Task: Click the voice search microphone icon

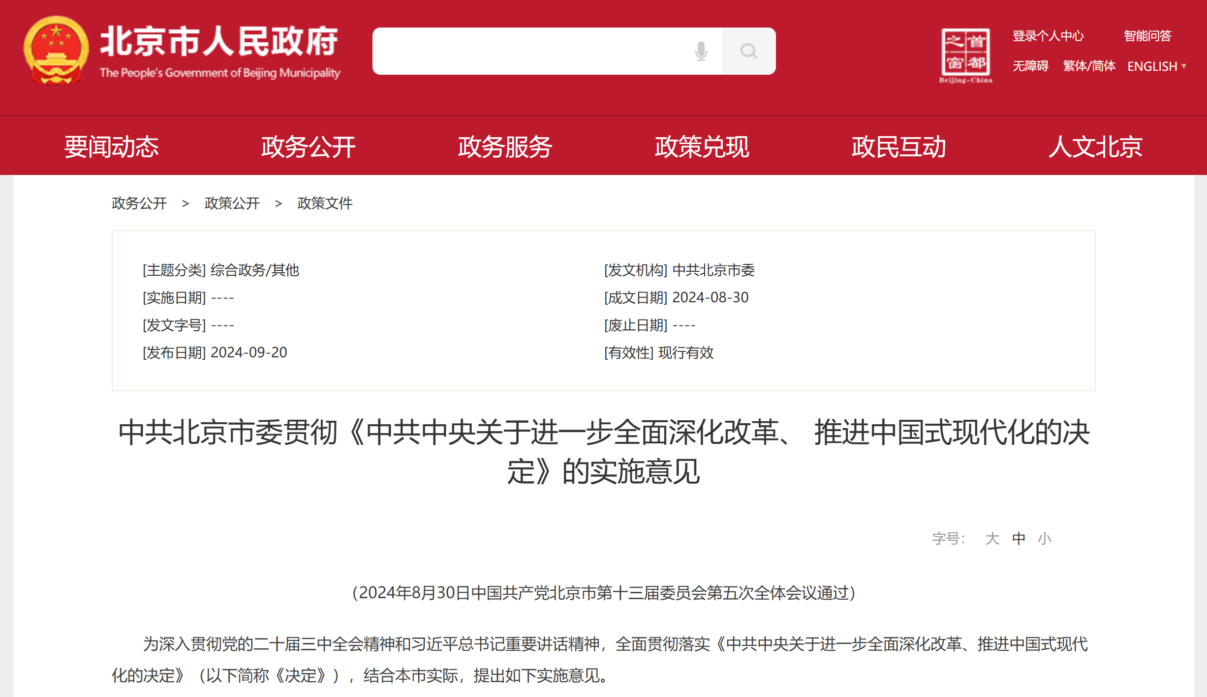Action: tap(701, 51)
